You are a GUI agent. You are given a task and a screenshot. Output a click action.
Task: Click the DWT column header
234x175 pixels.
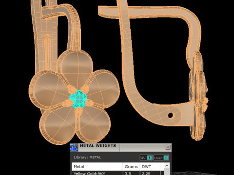[150, 167]
